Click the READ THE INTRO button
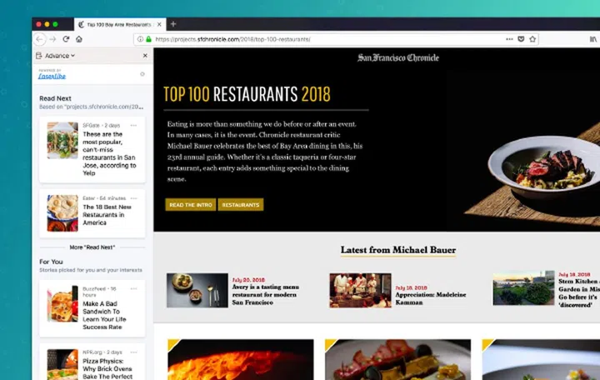The image size is (600, 380). [x=191, y=204]
